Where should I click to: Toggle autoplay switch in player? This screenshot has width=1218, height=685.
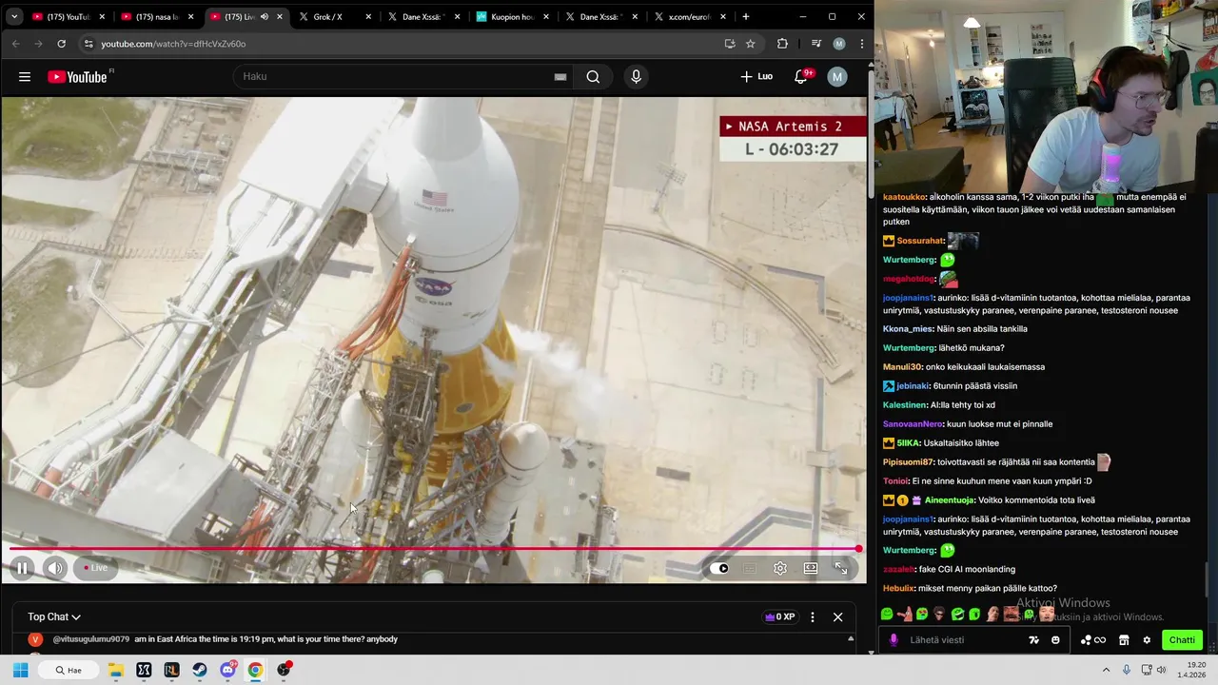(719, 568)
